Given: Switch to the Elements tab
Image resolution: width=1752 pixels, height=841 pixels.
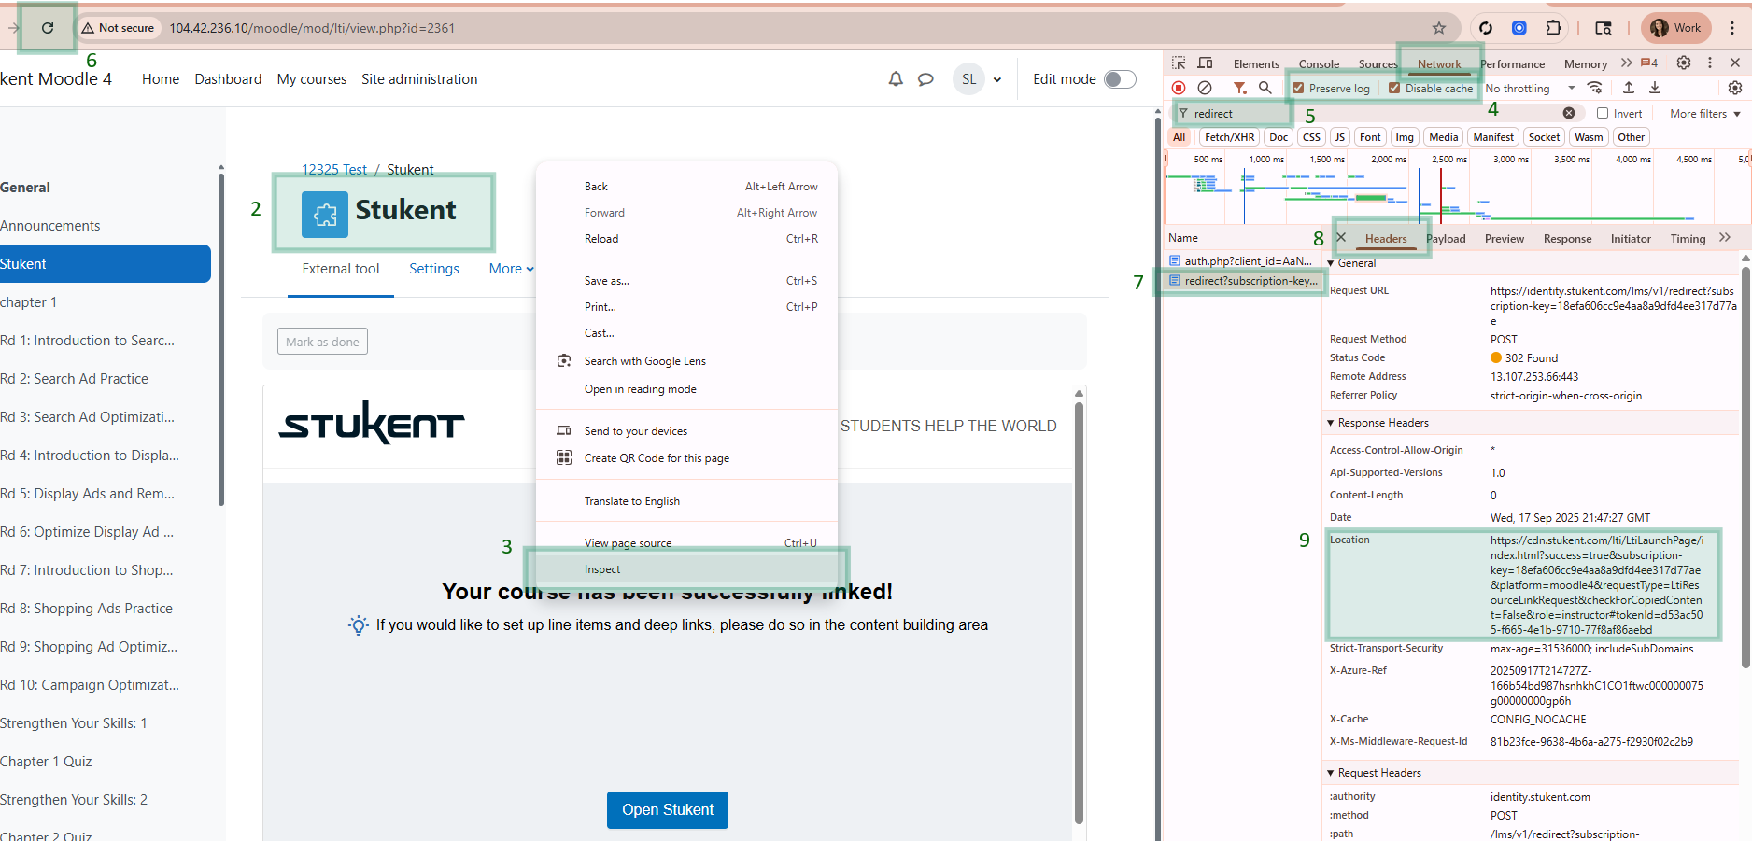Looking at the screenshot, I should (1256, 64).
